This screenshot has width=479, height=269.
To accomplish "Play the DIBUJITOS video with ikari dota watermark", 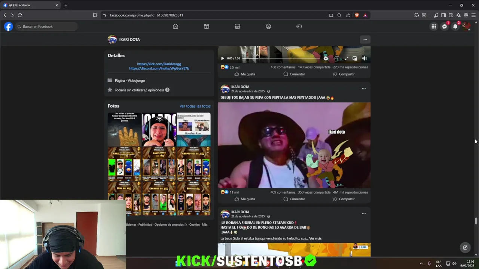I will click(x=294, y=145).
